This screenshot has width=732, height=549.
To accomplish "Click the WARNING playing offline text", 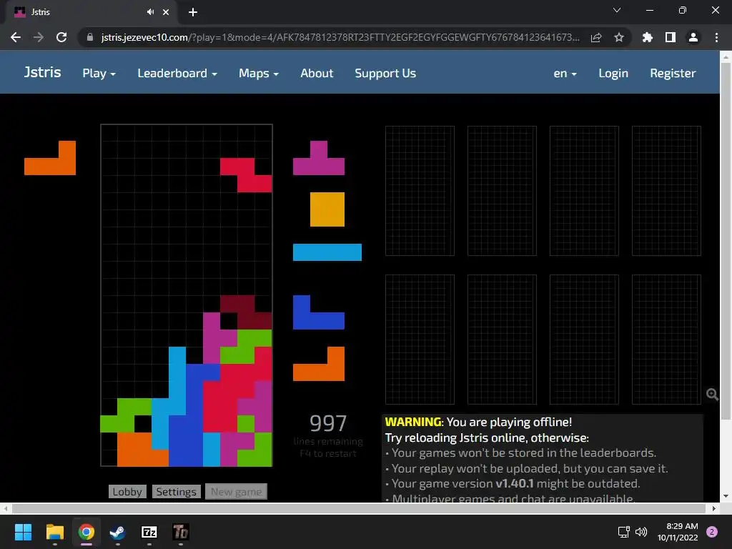I will [478, 422].
